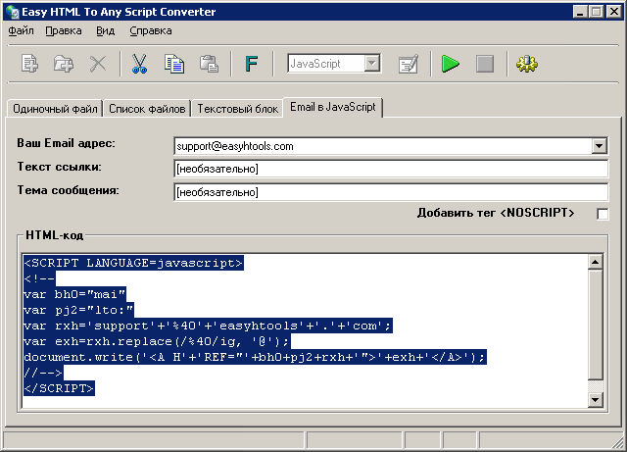This screenshot has width=627, height=452.
Task: Expand the email address combo box arrow
Action: [x=599, y=146]
